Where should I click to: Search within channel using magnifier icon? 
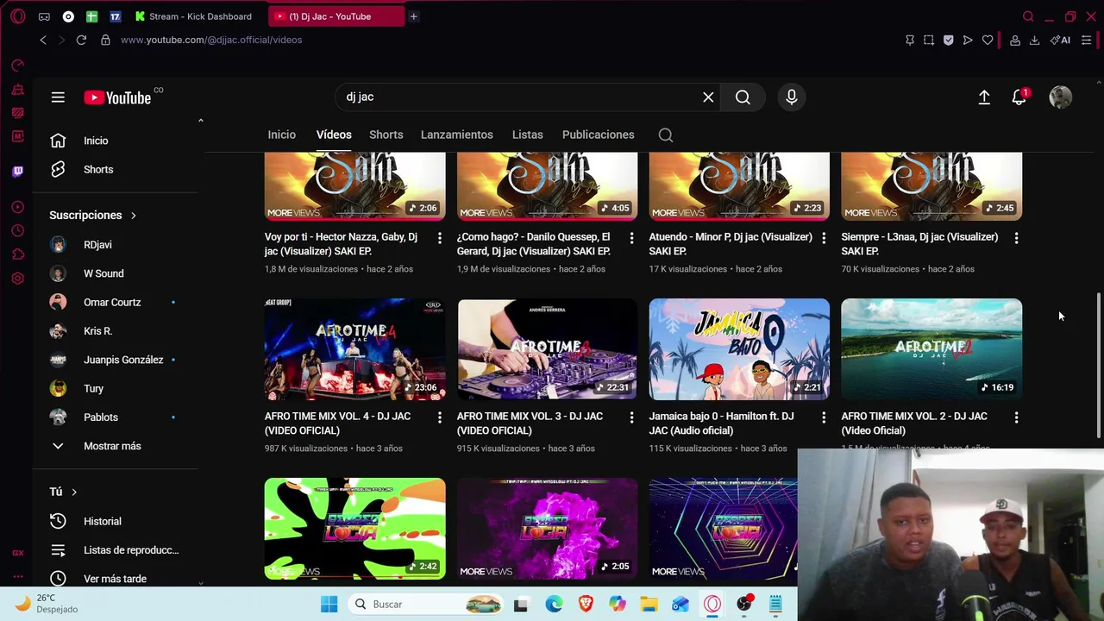[666, 135]
